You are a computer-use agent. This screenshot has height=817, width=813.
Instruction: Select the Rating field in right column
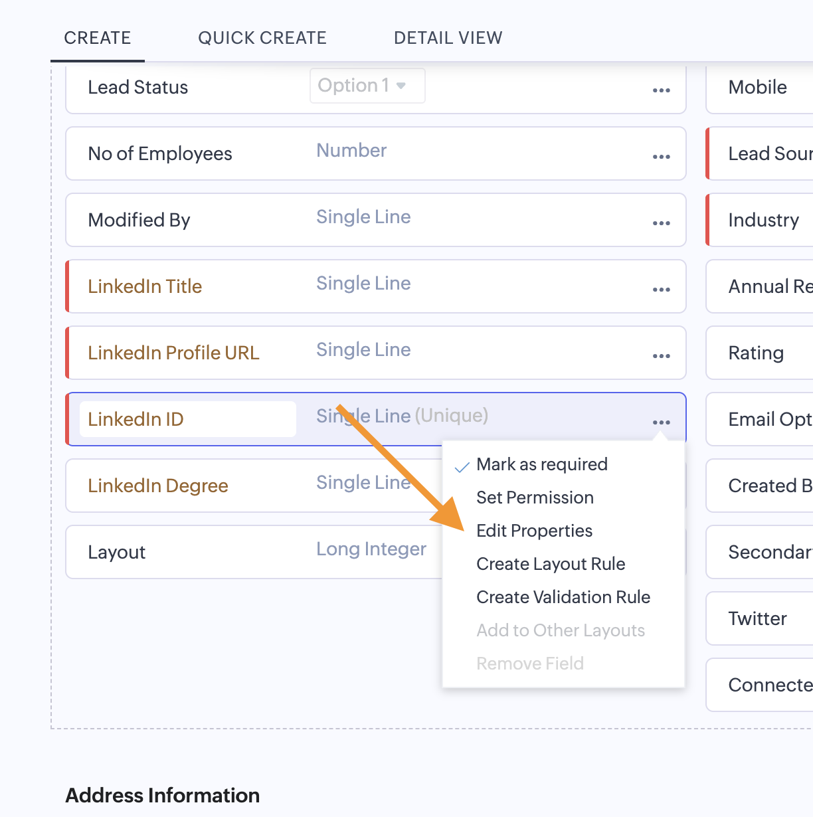[760, 353]
